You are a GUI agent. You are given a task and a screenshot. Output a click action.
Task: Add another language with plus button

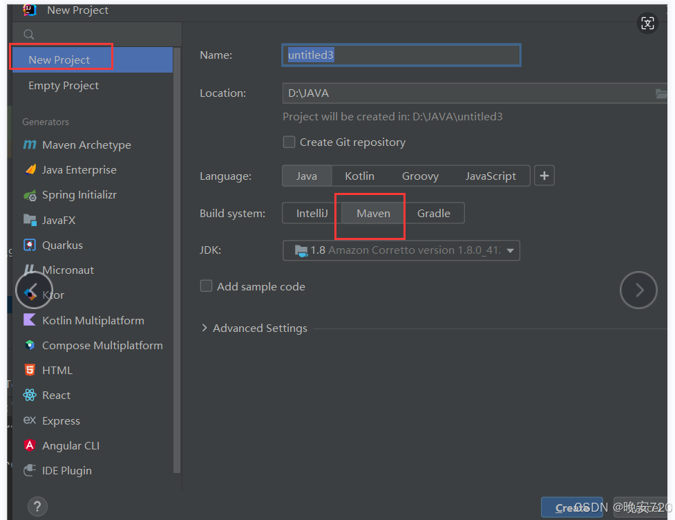point(544,176)
